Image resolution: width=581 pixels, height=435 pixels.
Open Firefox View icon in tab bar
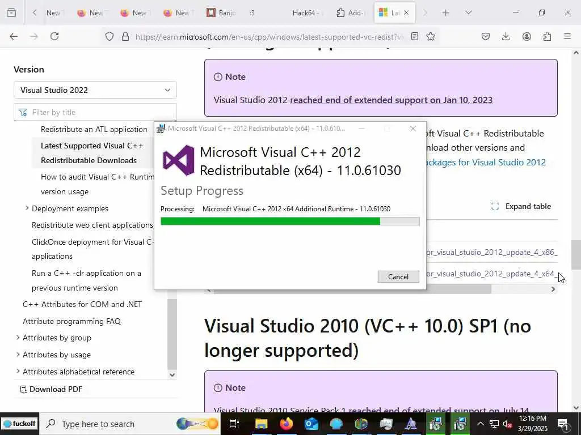pos(11,13)
